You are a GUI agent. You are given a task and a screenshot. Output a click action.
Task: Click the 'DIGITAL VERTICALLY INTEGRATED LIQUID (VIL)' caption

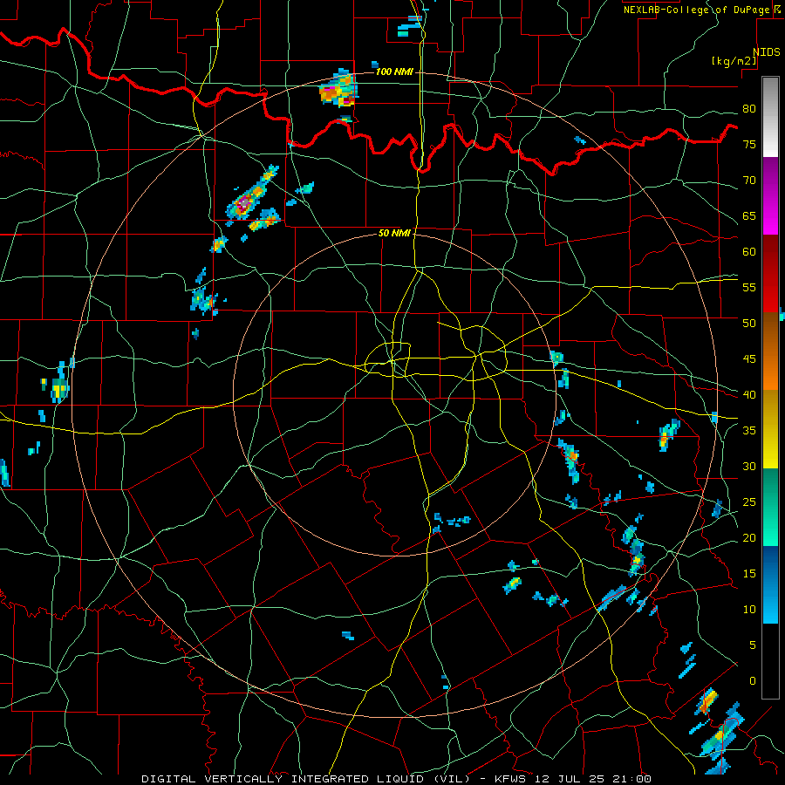307,779
